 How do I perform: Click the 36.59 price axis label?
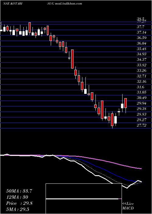tap(141, 38)
